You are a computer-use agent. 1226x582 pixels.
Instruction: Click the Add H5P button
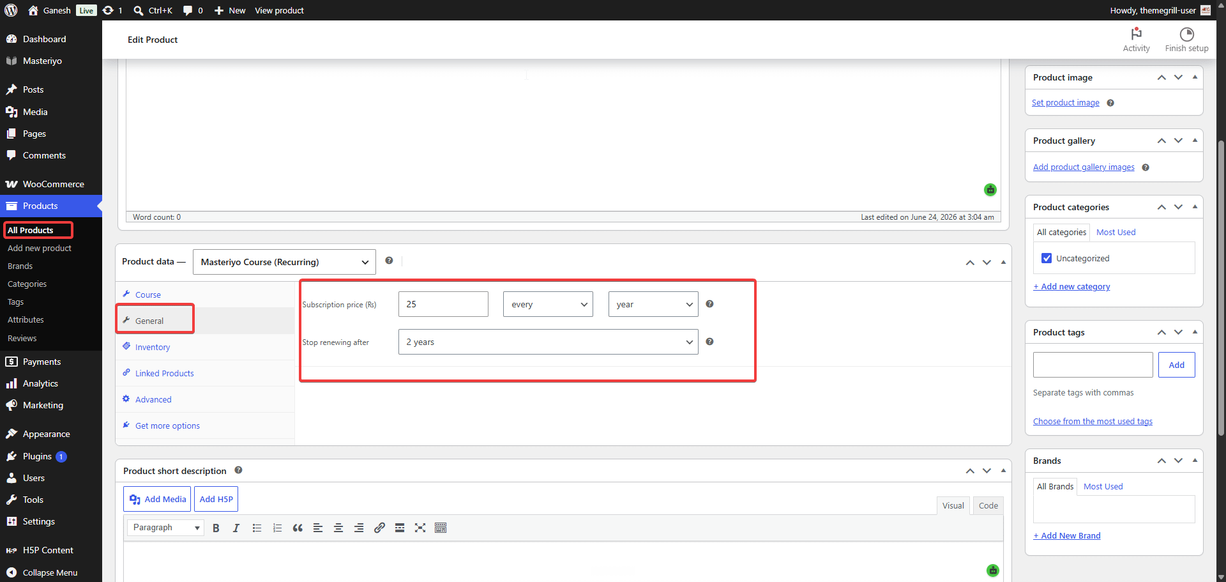(x=216, y=499)
